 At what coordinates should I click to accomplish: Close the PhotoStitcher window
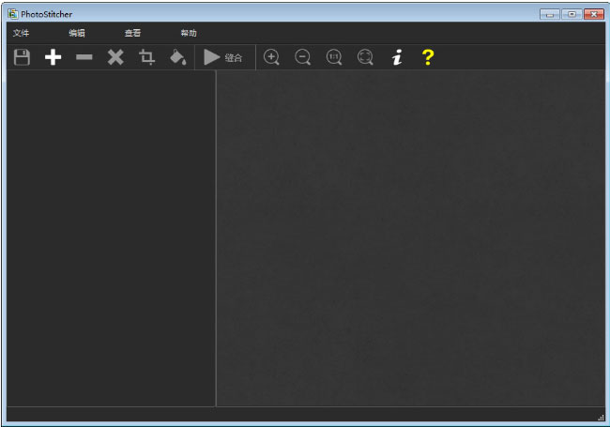[594, 14]
